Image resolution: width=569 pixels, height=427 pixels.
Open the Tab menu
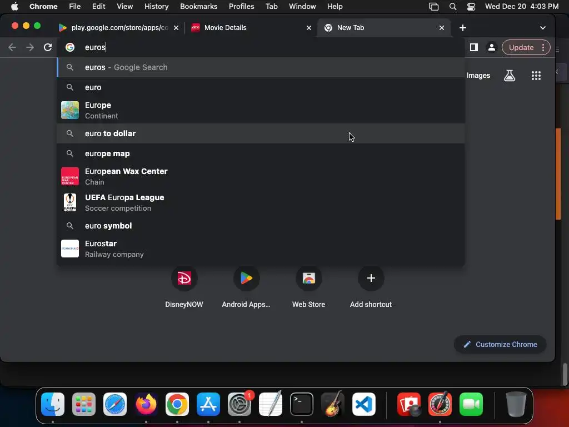pyautogui.click(x=271, y=6)
